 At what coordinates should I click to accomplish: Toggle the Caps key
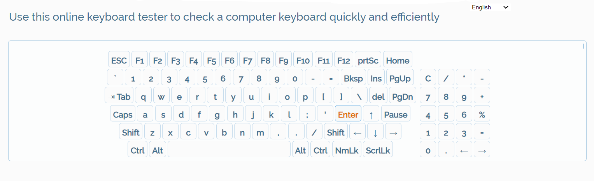[123, 114]
